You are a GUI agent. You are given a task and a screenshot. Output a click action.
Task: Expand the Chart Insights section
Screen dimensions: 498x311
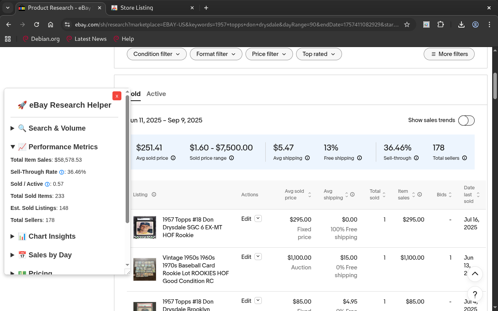(43, 236)
